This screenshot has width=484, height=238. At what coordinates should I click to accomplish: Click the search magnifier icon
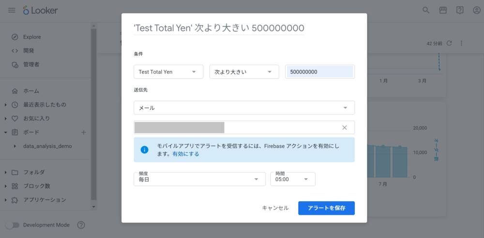[x=426, y=10]
